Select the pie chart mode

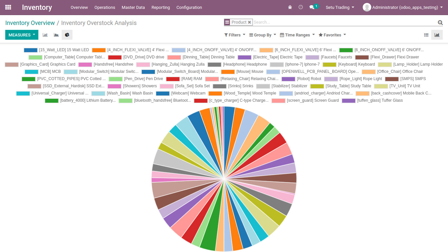[67, 35]
